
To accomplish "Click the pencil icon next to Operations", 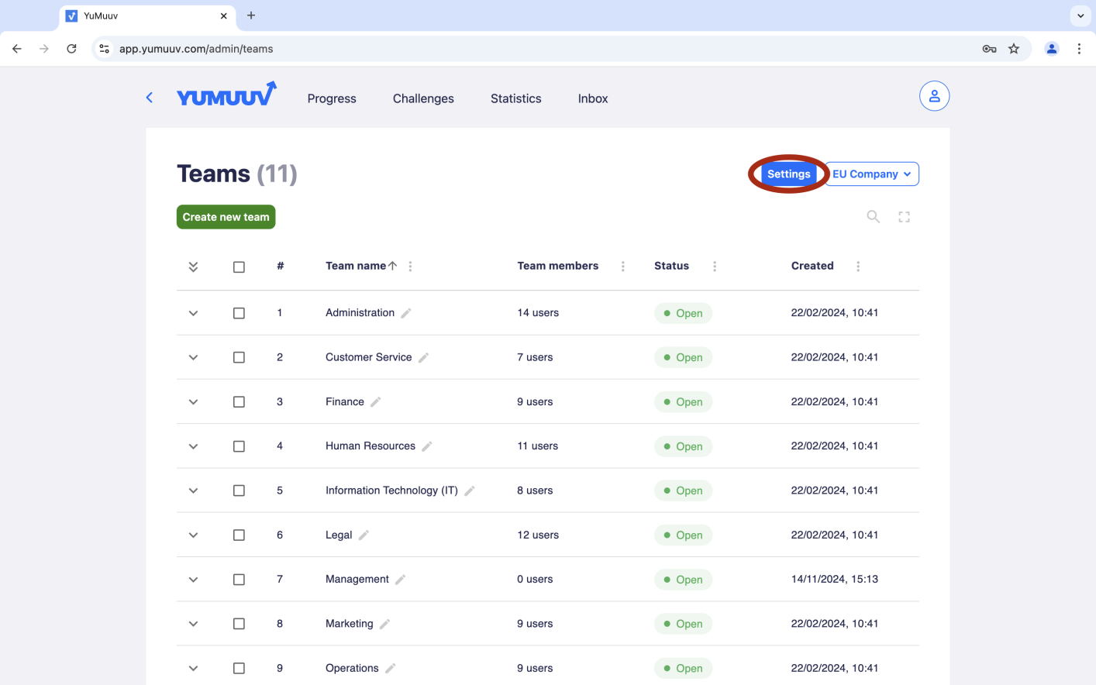I will (391, 669).
